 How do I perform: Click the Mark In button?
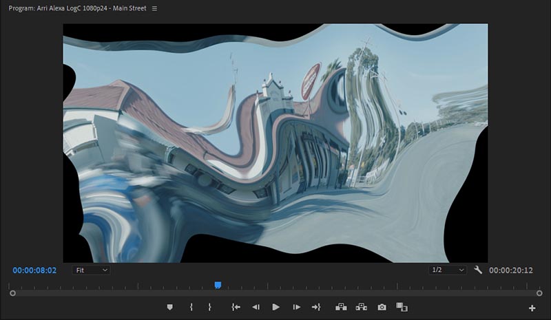pyautogui.click(x=191, y=308)
